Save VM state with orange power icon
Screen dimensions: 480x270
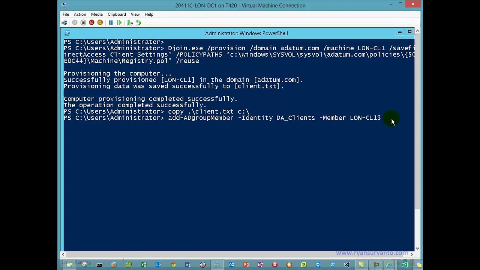[100, 22]
